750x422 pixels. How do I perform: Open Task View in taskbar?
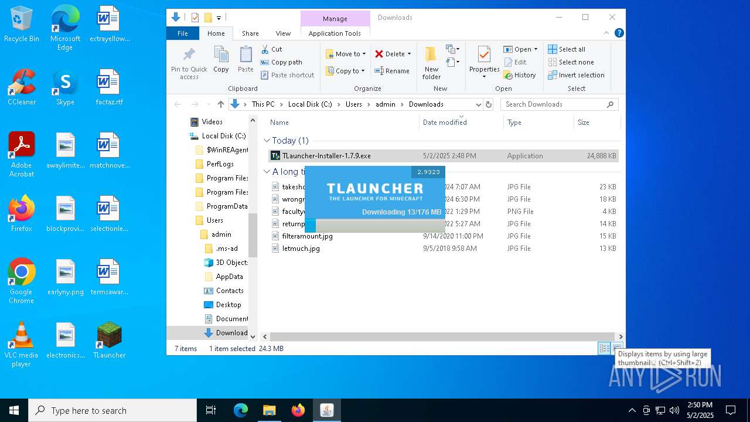211,410
